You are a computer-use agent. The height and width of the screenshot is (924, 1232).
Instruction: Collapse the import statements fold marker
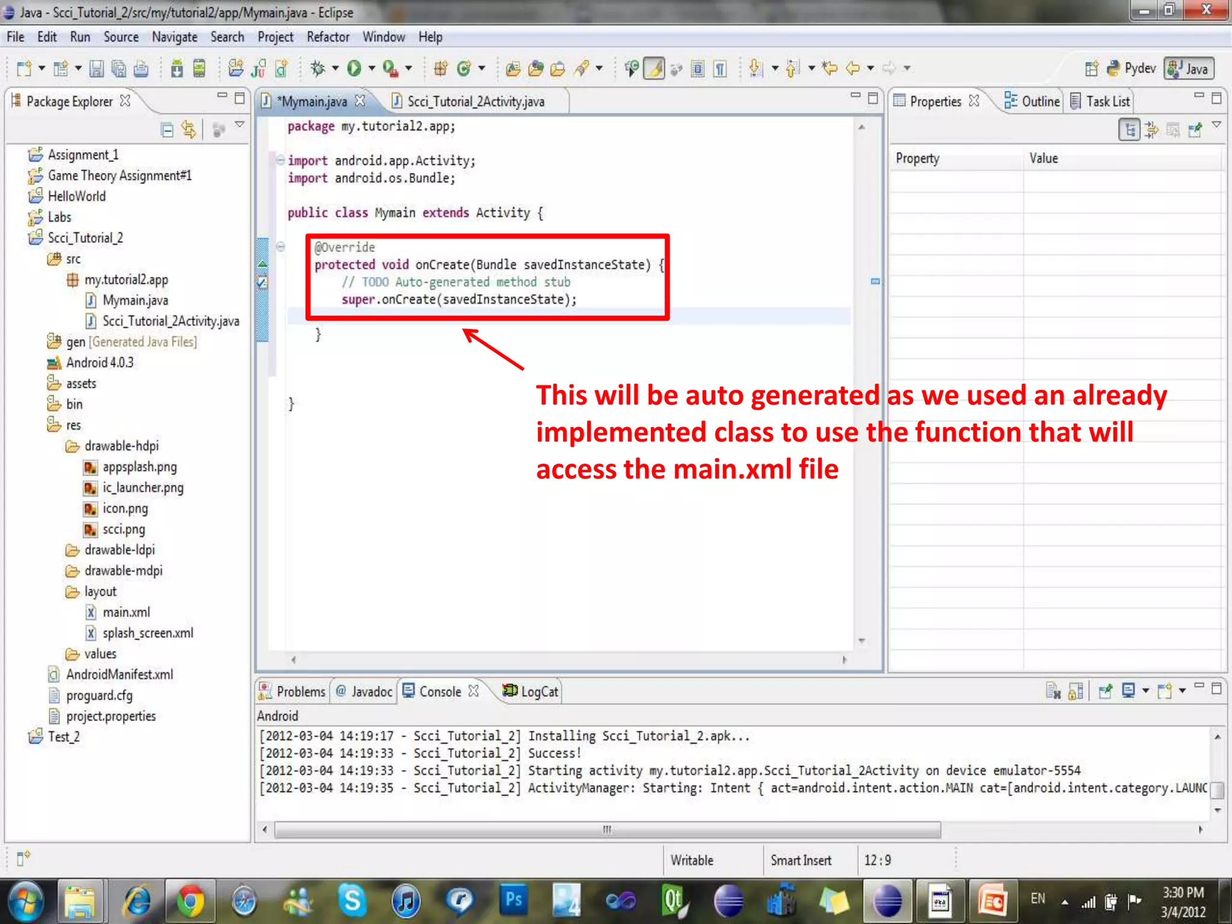point(280,160)
